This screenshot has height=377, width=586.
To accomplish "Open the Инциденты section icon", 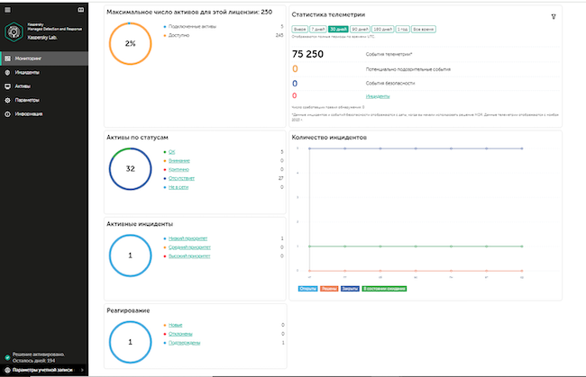I will point(7,72).
